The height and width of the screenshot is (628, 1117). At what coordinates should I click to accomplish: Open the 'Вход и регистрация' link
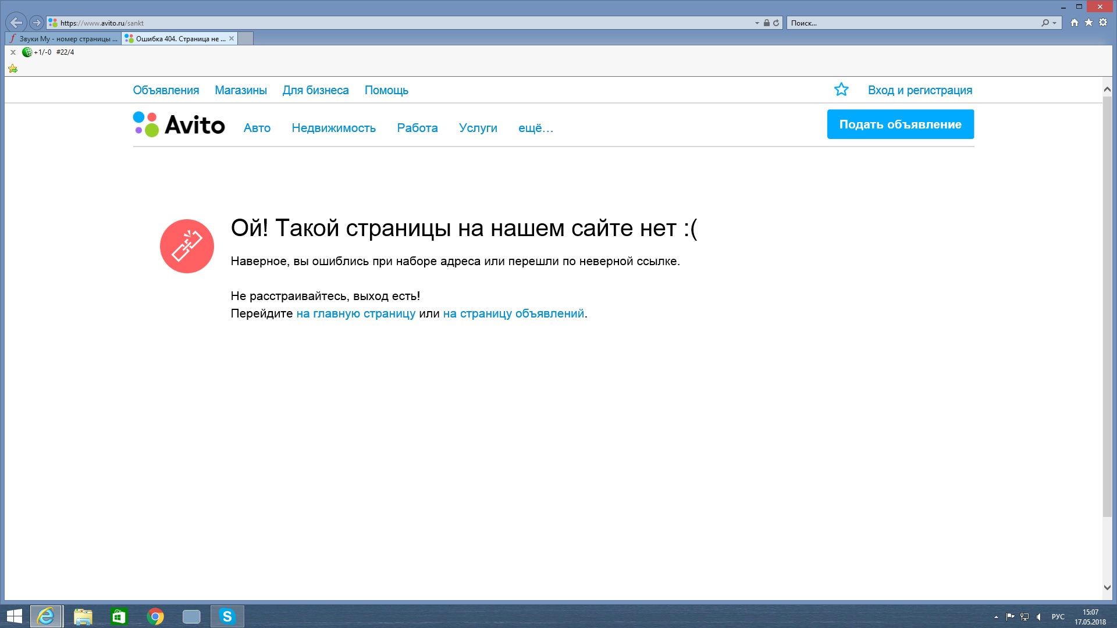click(x=920, y=90)
